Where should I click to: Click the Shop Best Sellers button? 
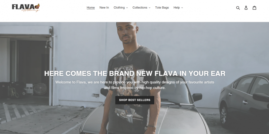click(135, 100)
